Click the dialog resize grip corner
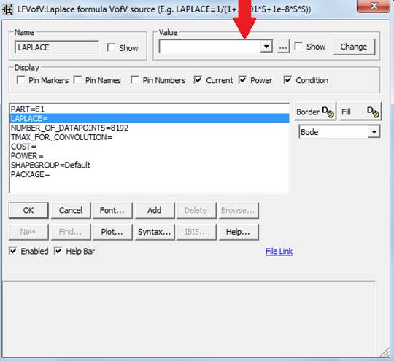Screen dimensions: 394x361 (x=385, y=352)
